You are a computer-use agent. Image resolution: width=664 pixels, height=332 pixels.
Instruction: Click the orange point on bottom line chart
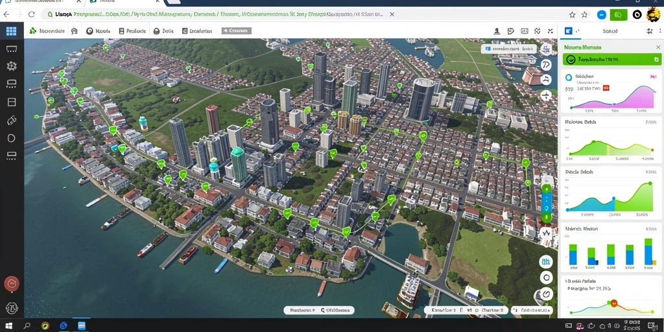[x=613, y=303]
